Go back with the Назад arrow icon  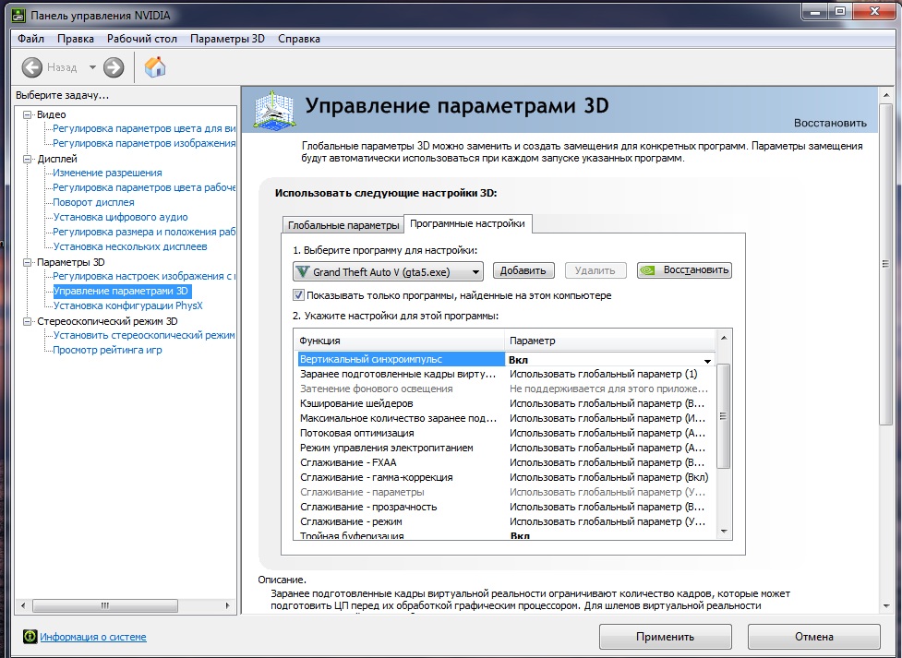pos(32,67)
